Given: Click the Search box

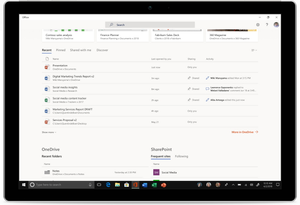Looking at the screenshot, I should click(x=150, y=24).
